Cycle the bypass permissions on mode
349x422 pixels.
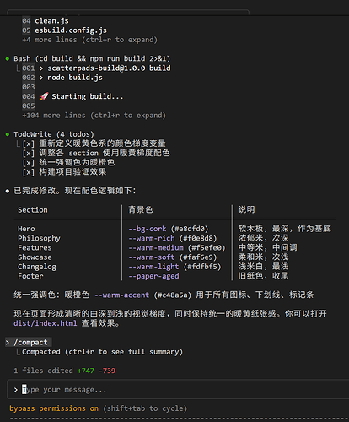click(x=54, y=408)
